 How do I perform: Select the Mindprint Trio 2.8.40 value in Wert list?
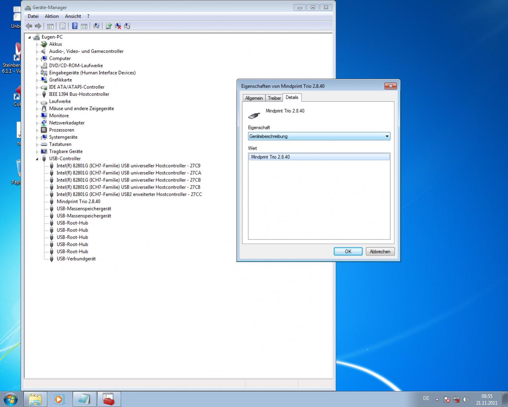319,157
